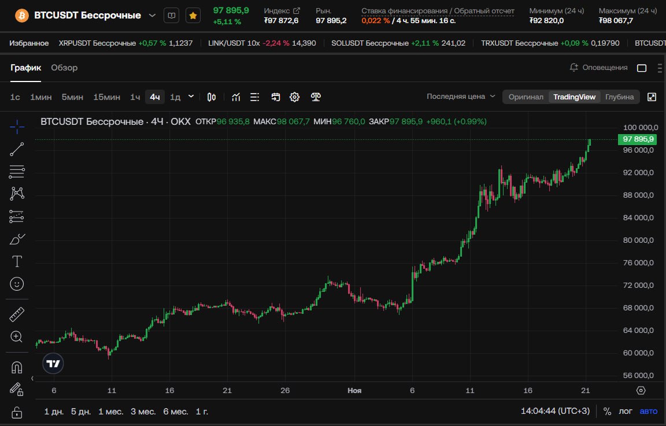Toggle magnet mode for drawings

[x=17, y=367]
